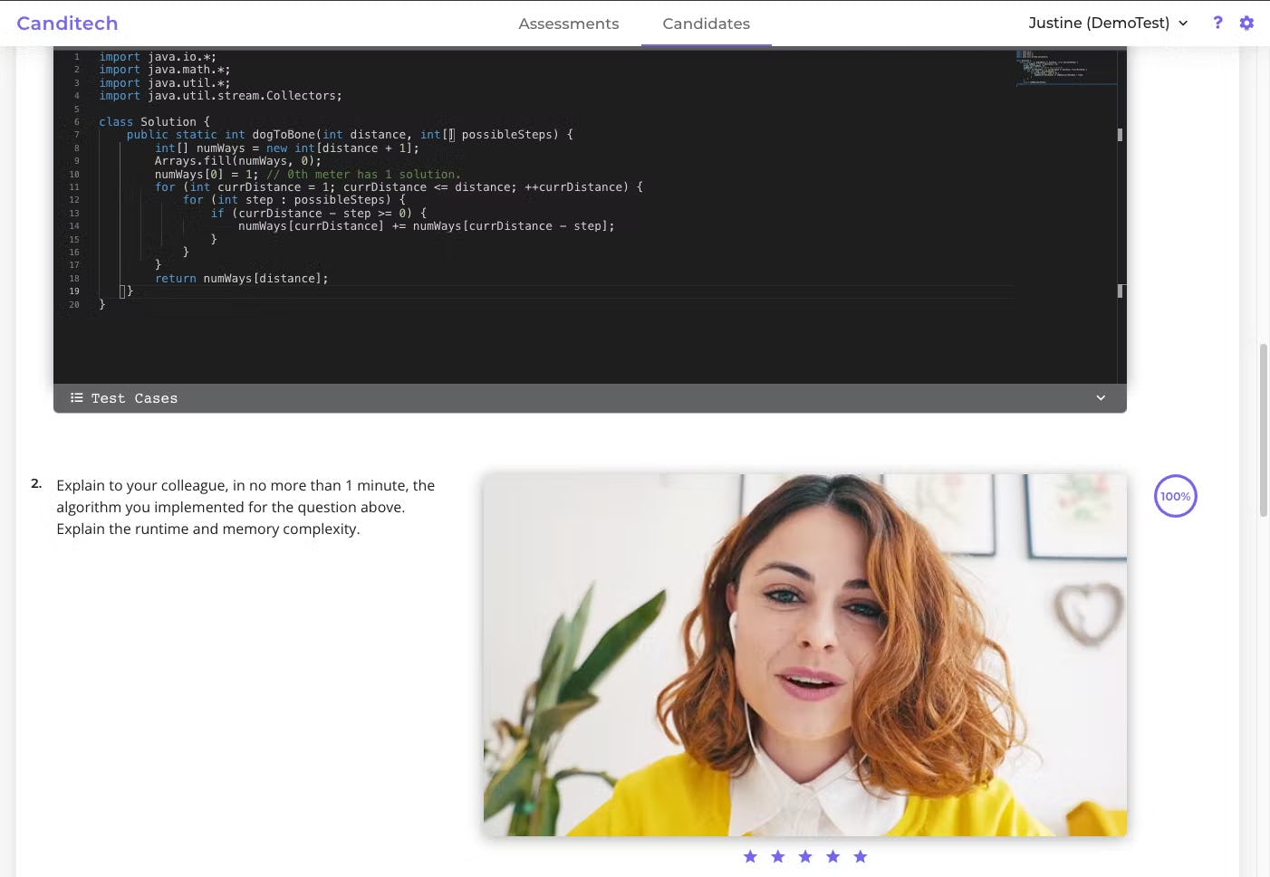Viewport: 1270px width, 877px height.
Task: Give a five-star rating using the last star
Action: point(860,856)
